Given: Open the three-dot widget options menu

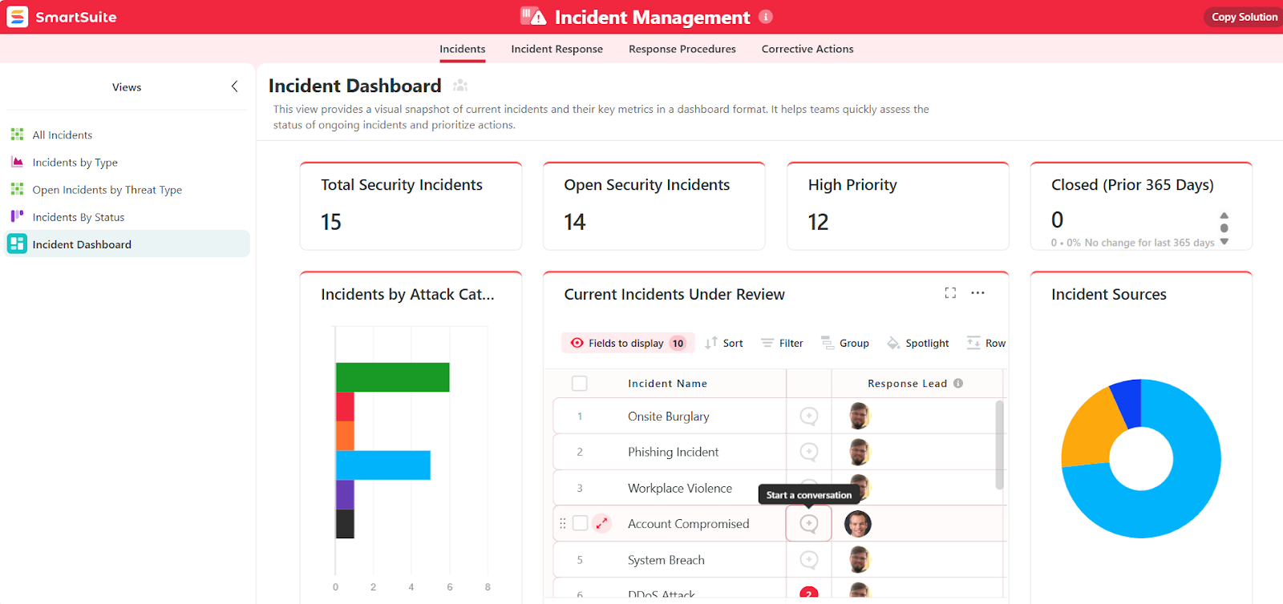Looking at the screenshot, I should (977, 293).
